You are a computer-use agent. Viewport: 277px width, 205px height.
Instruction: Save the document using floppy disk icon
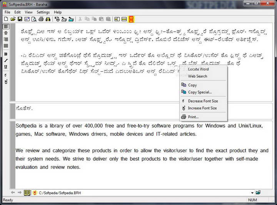(x=20, y=19)
